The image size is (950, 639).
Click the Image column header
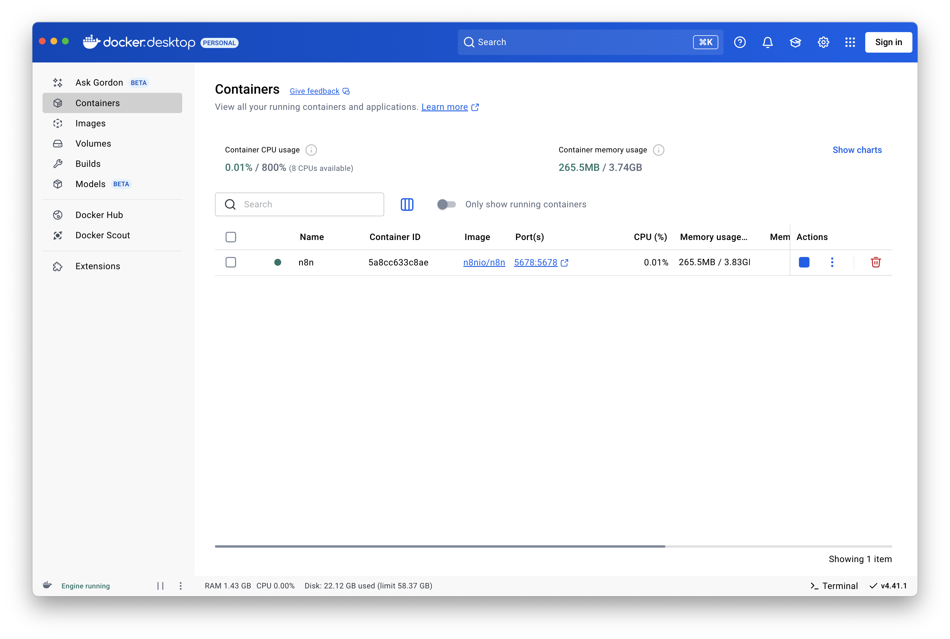point(477,237)
